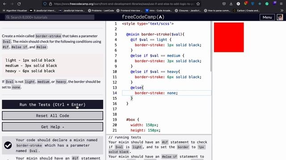Open the 9 JavaScript Intervi... bookmark
This screenshot has height=160, width=286.
[43, 11]
